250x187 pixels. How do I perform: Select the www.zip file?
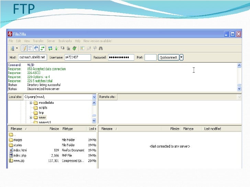(x=17, y=161)
